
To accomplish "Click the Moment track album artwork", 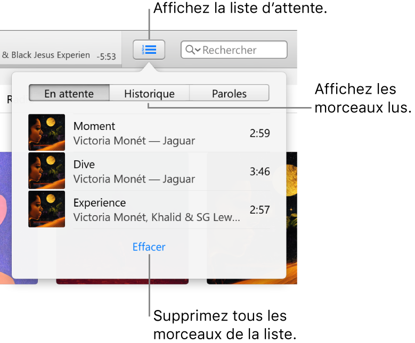I will click(47, 133).
